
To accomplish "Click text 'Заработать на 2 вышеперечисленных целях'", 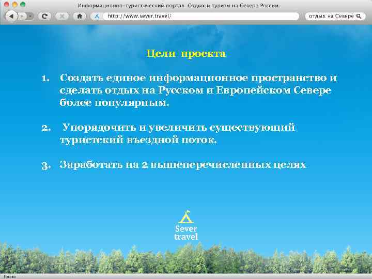I will point(183,165).
